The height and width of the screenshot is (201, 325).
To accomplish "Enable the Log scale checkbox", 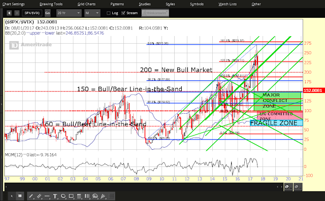I will click(x=108, y=13).
